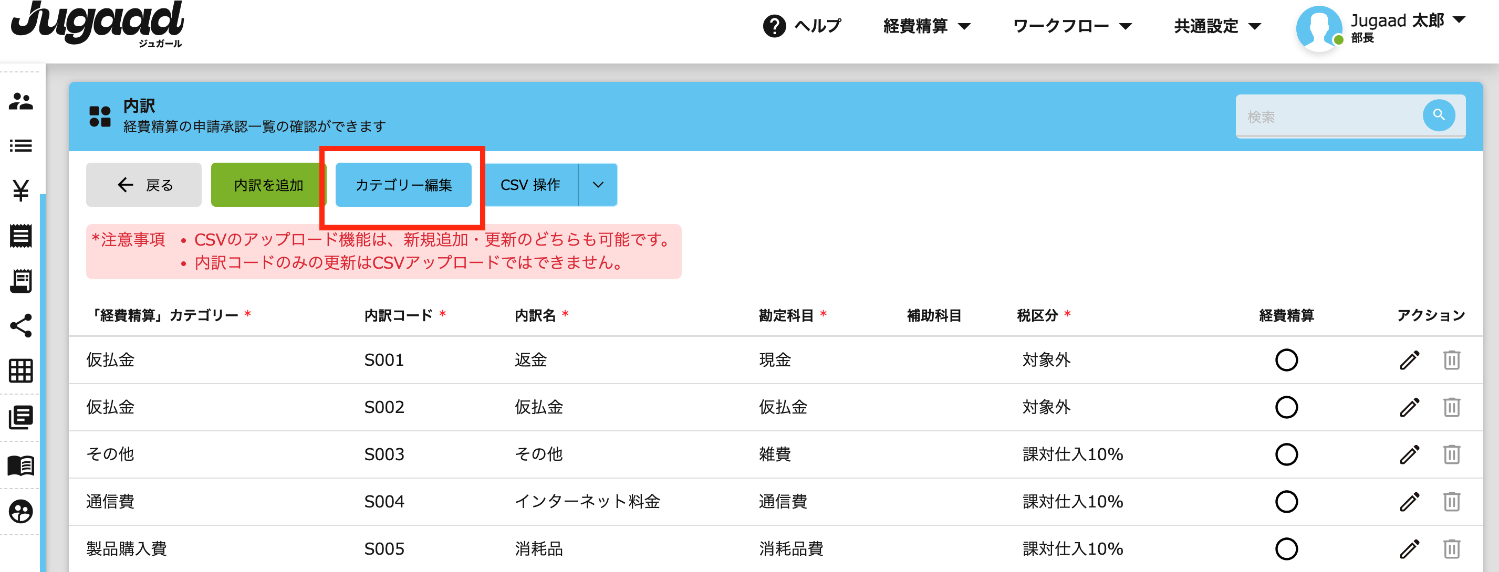Open the grid table sidebar icon
1499x572 pixels.
pos(21,371)
